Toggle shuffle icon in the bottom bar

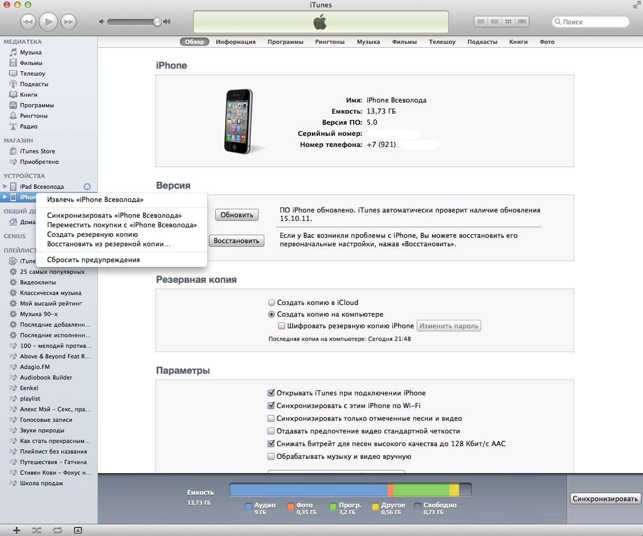pyautogui.click(x=36, y=530)
